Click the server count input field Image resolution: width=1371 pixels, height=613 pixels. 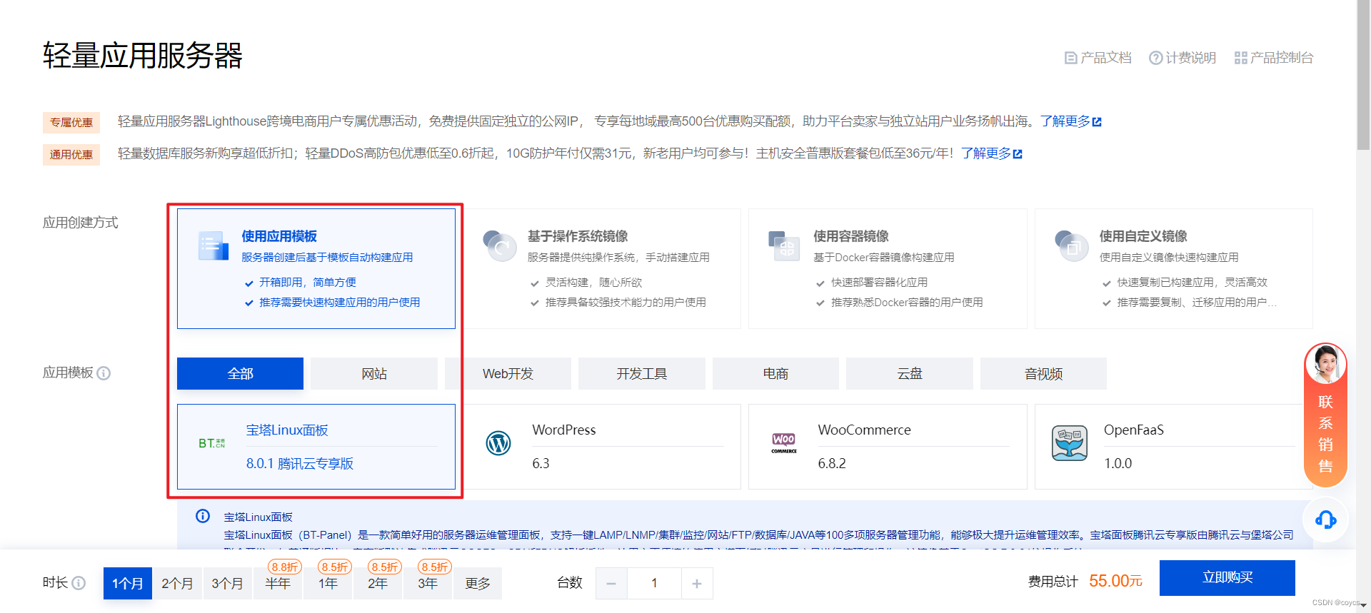pyautogui.click(x=654, y=584)
